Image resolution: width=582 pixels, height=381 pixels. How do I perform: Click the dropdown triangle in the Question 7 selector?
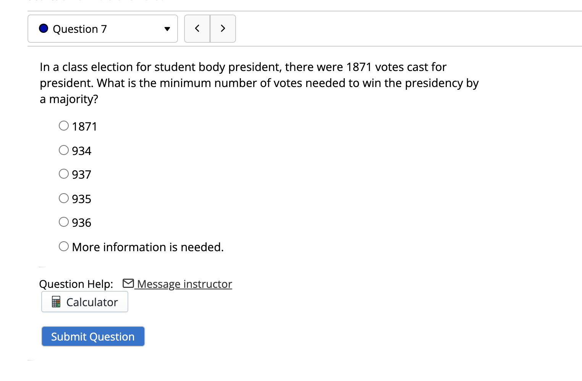tap(167, 29)
